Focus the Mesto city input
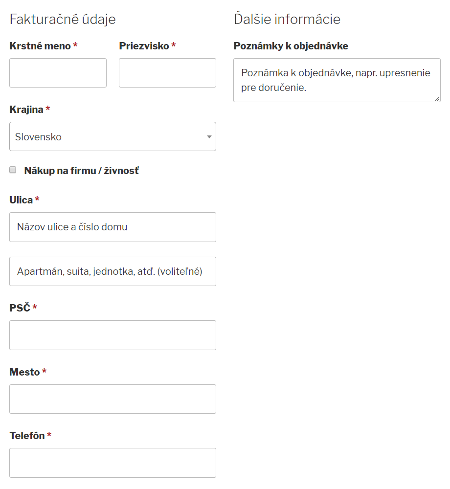450x489 pixels. (112, 399)
